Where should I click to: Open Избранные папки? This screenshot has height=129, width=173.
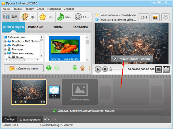(x=24, y=68)
